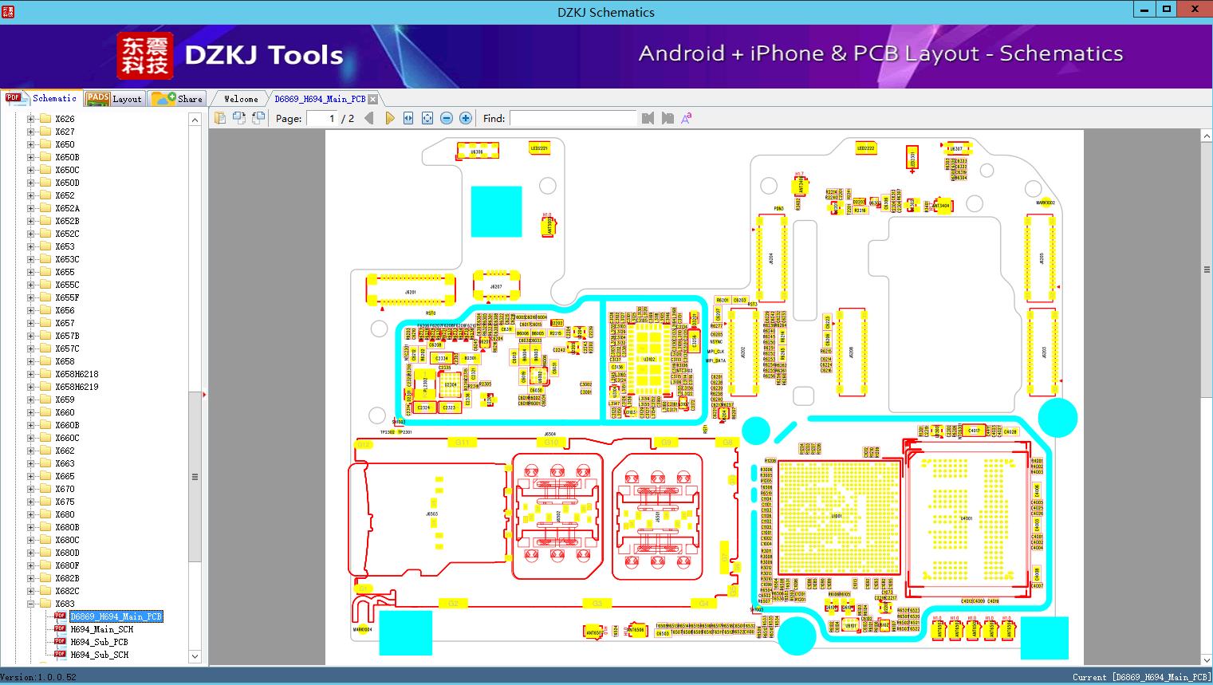Select the X675 folder

click(65, 502)
